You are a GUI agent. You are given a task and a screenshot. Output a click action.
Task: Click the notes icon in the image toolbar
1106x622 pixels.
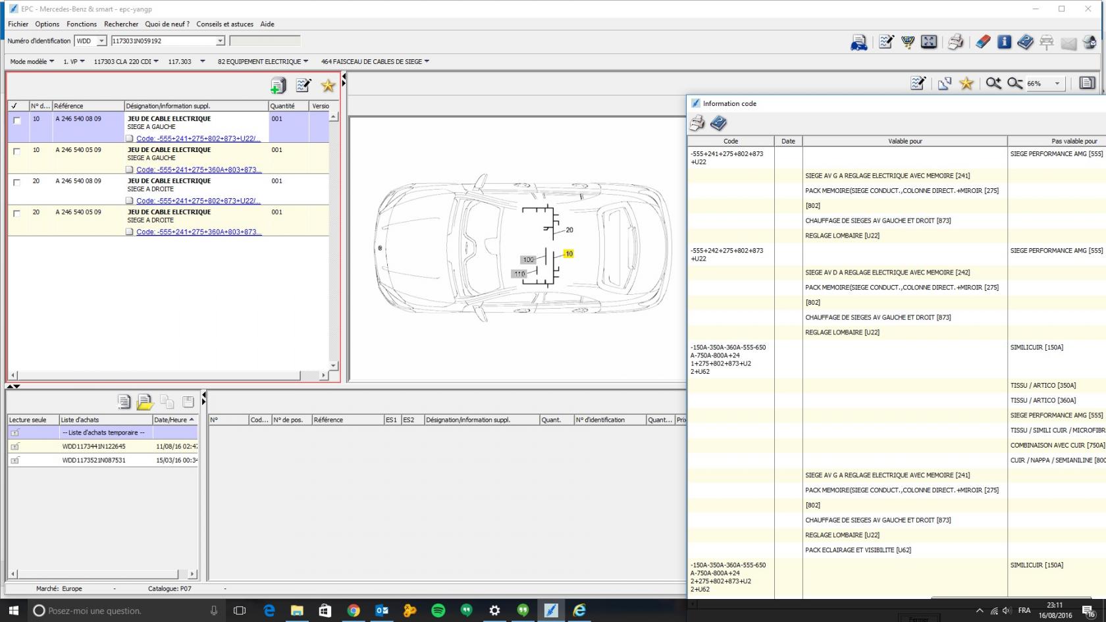coord(918,83)
